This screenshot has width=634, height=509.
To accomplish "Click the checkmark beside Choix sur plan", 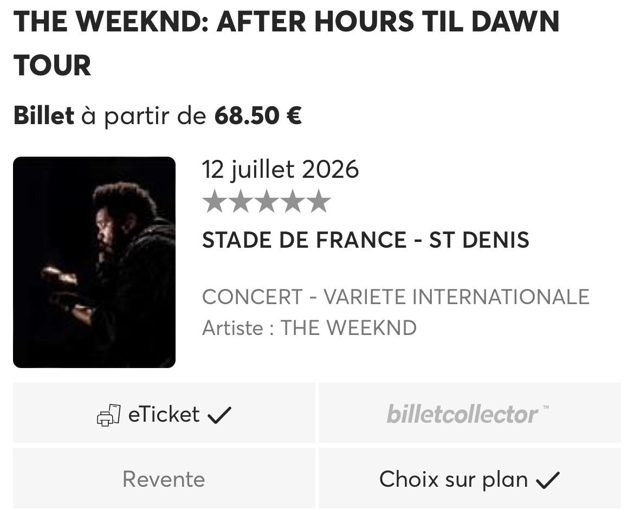I will 547,480.
